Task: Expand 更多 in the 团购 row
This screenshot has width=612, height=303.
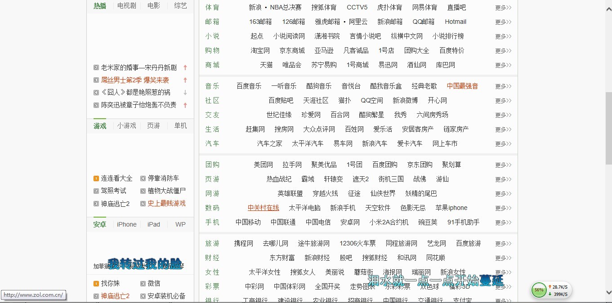Action: click(503, 165)
